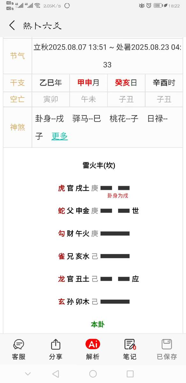186x383 pixels.
Task: Select the 龙 官 丑土 应 line
Action: point(98,279)
